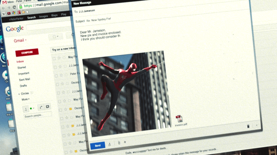
Task: Tick checkbox of May Parker row under banner
Action: [54, 59]
